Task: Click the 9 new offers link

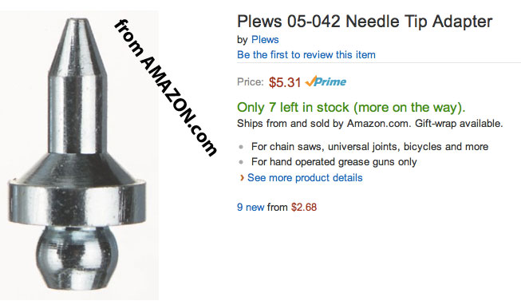Action: pyautogui.click(x=251, y=208)
